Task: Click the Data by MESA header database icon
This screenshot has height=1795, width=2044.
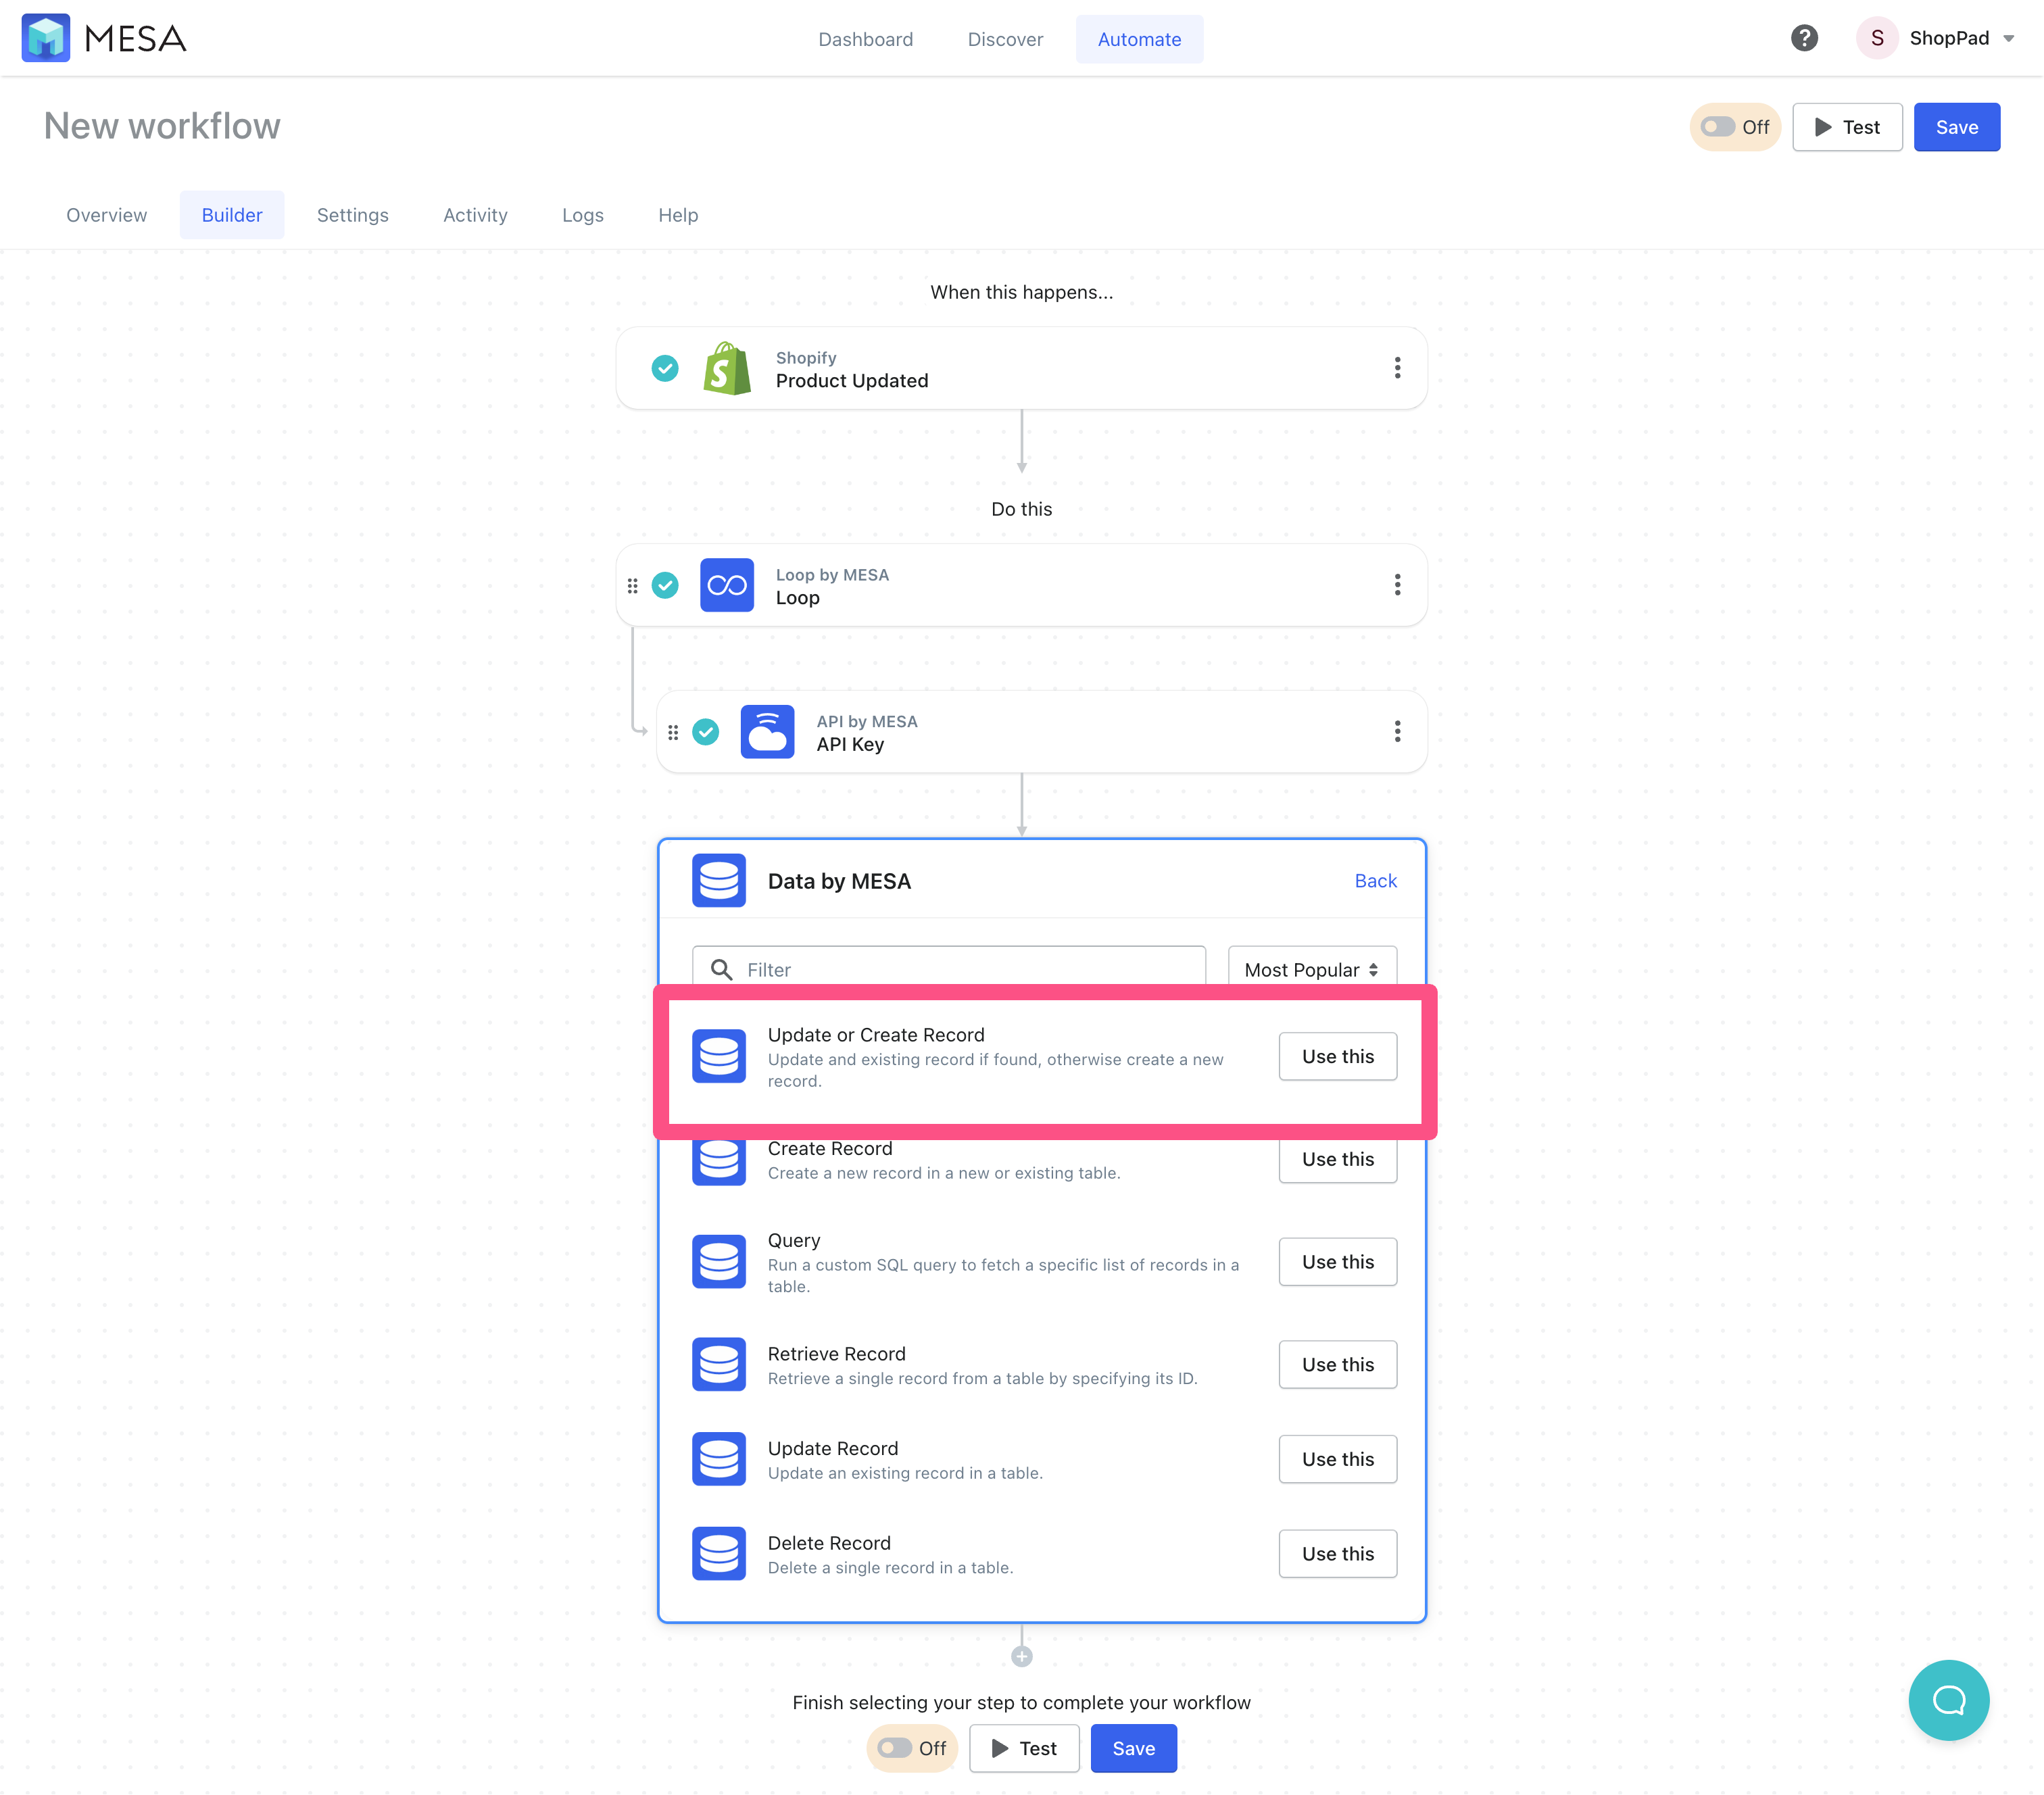Action: 719,880
